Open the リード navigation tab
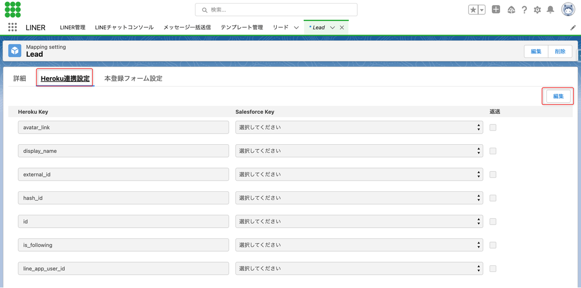This screenshot has width=581, height=288. tap(280, 27)
